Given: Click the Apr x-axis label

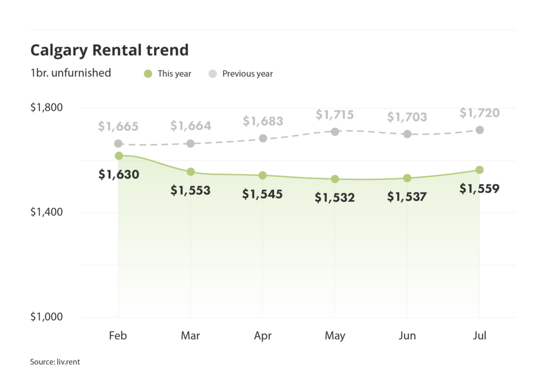Looking at the screenshot, I should pos(262,336).
